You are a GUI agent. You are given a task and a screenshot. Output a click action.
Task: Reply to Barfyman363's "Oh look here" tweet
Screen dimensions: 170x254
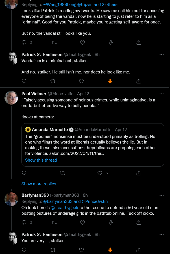pyautogui.click(x=24, y=222)
